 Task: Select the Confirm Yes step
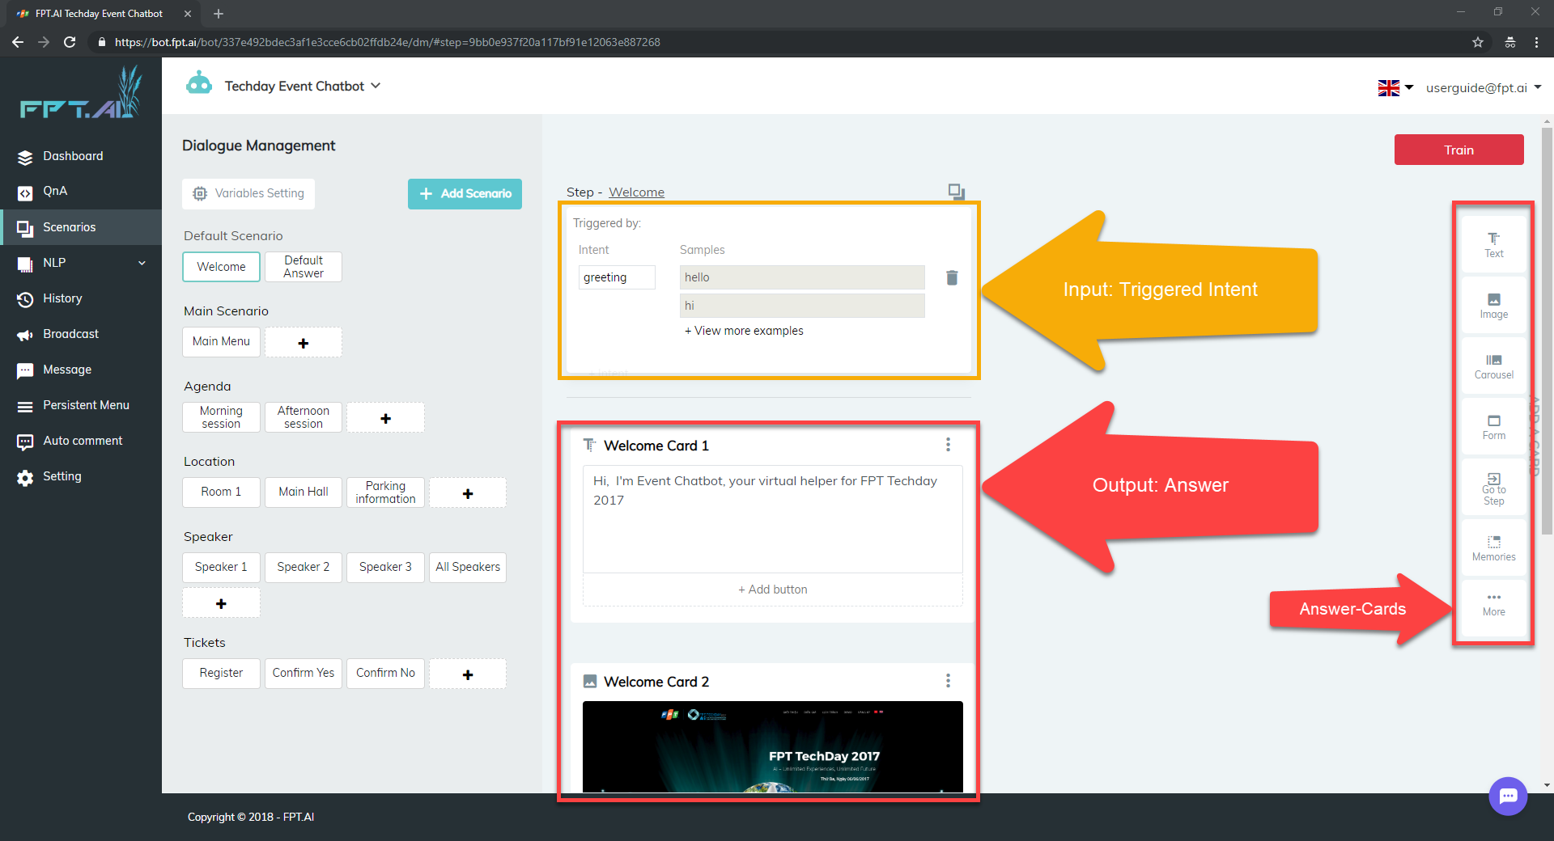coord(304,674)
